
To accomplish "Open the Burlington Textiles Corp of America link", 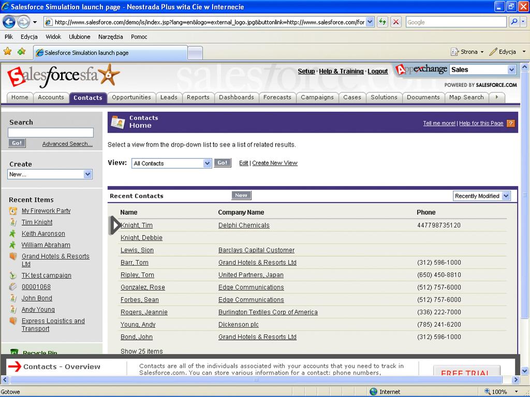I will [x=268, y=312].
